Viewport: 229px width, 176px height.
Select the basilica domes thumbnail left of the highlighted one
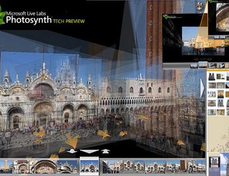67,166
